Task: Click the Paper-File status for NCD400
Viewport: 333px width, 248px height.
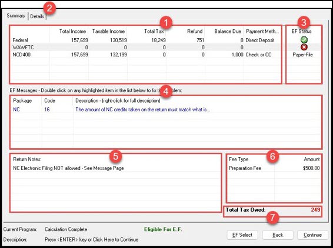Action: pyautogui.click(x=302, y=55)
